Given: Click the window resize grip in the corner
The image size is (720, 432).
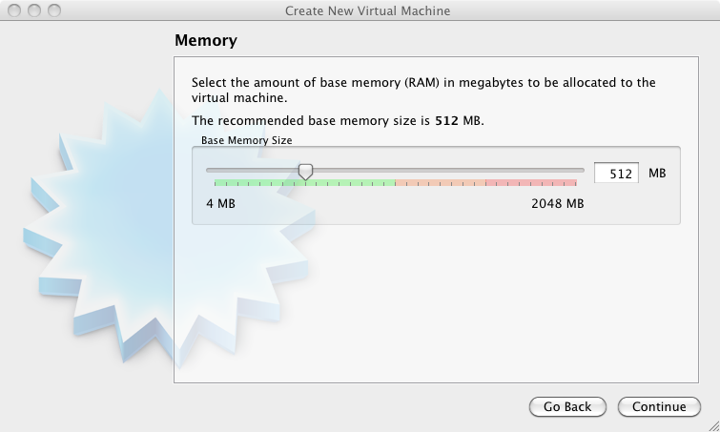Looking at the screenshot, I should pyautogui.click(x=713, y=426).
